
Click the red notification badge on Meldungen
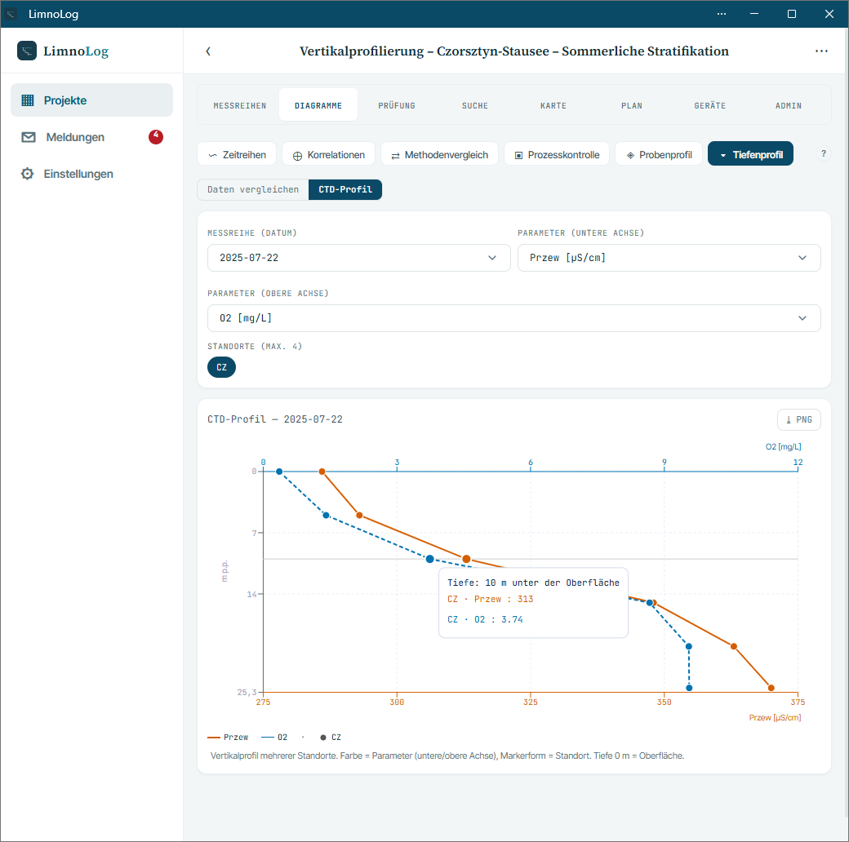156,136
